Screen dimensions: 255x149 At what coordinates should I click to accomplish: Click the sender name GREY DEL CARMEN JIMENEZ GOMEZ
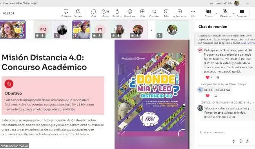point(222,102)
